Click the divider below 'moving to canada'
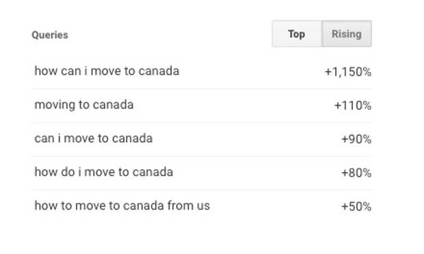 (x=202, y=122)
